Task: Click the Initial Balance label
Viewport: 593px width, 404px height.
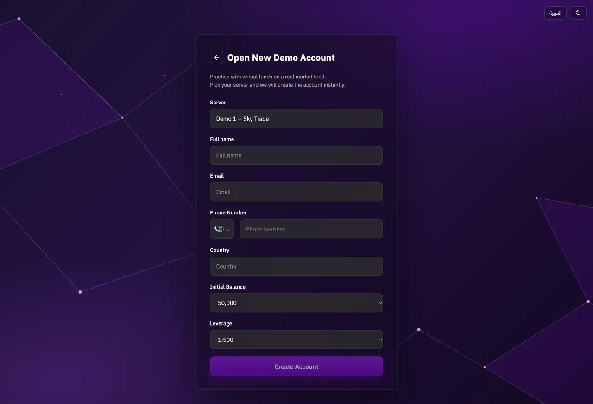Action: (228, 287)
